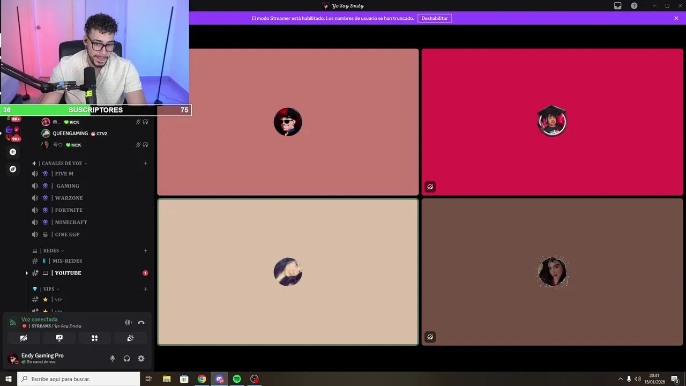The height and width of the screenshot is (386, 686).
Task: Open the YOUTUBE text channel
Action: 89,273
